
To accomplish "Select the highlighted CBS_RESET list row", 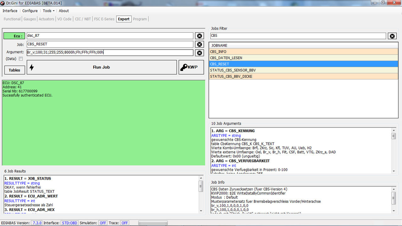I will 303,64.
